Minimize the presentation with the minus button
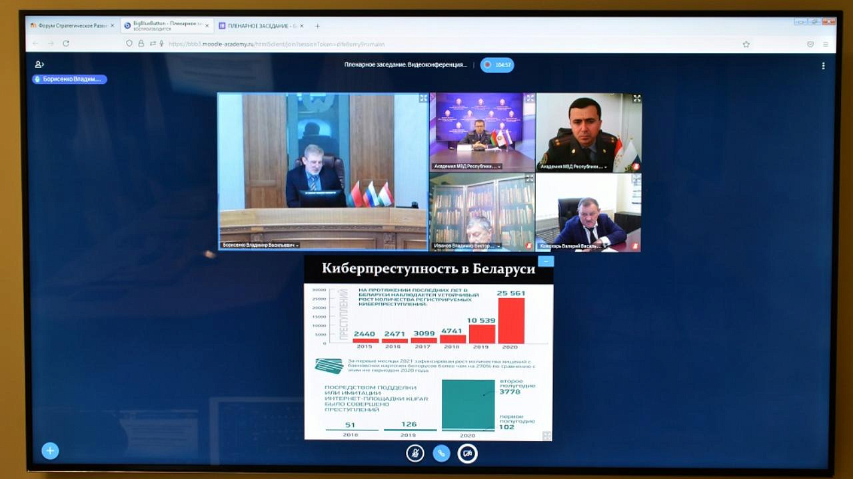853x479 pixels. point(546,262)
